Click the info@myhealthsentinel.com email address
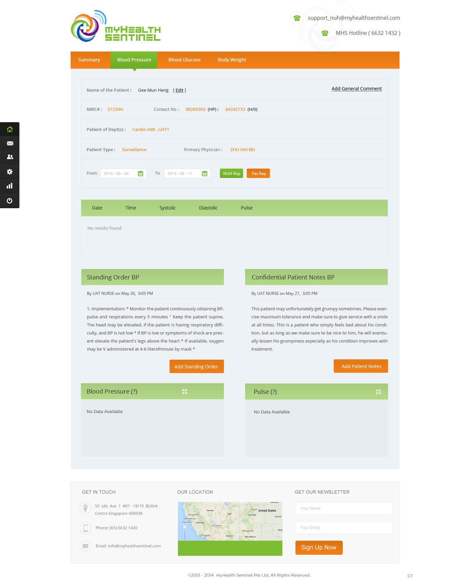Screen dimensions: 470x586 (134, 546)
